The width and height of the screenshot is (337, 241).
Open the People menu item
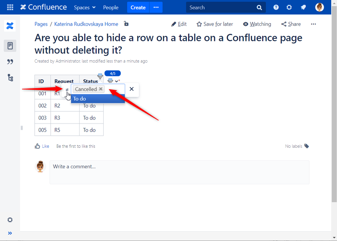click(x=111, y=7)
